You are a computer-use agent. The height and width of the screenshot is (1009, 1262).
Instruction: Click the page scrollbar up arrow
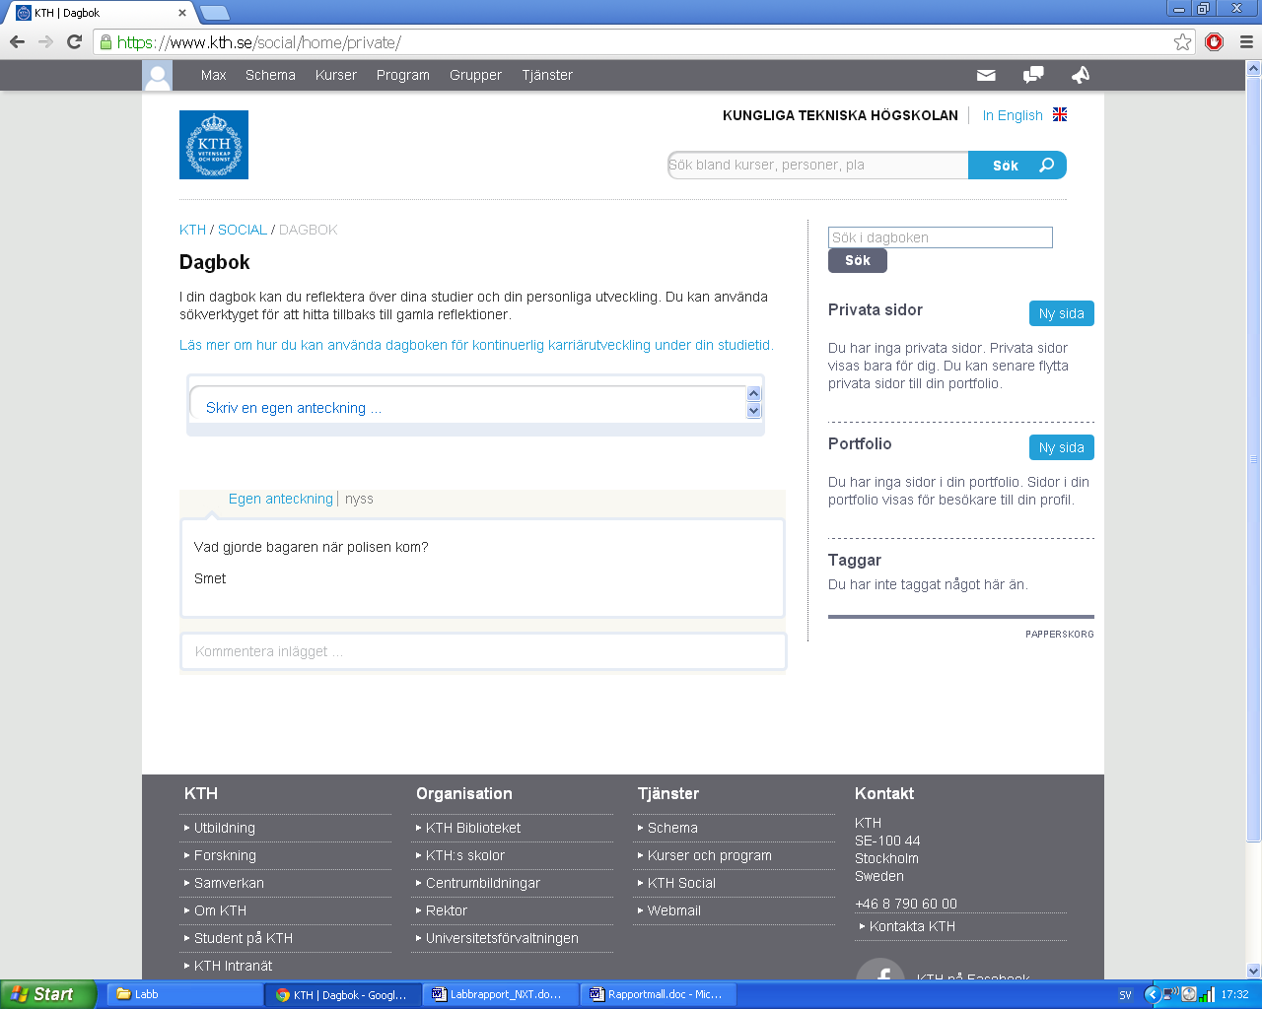tap(1254, 68)
